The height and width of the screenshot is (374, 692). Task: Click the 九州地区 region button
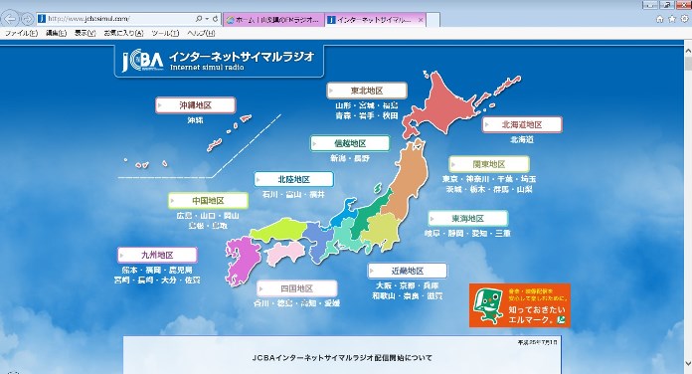tap(157, 255)
